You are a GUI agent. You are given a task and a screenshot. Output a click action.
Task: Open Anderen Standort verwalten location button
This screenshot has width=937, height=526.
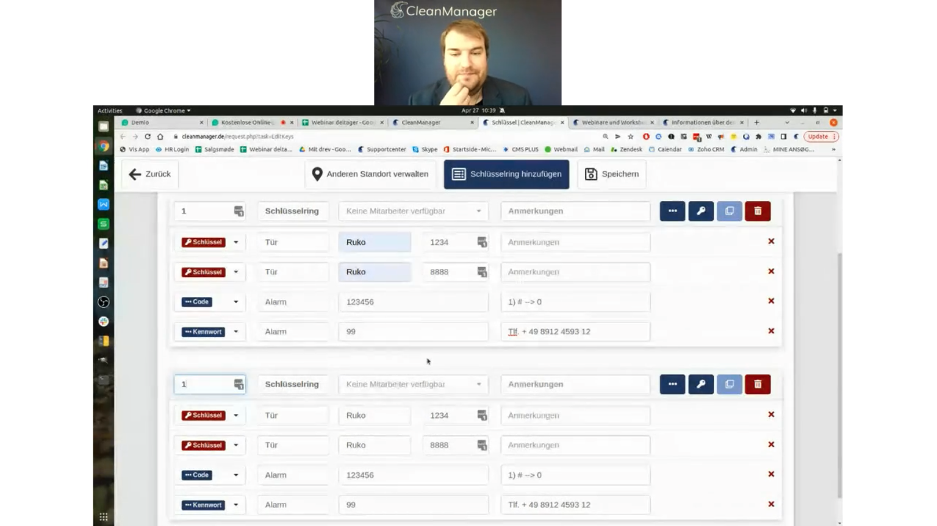click(370, 174)
